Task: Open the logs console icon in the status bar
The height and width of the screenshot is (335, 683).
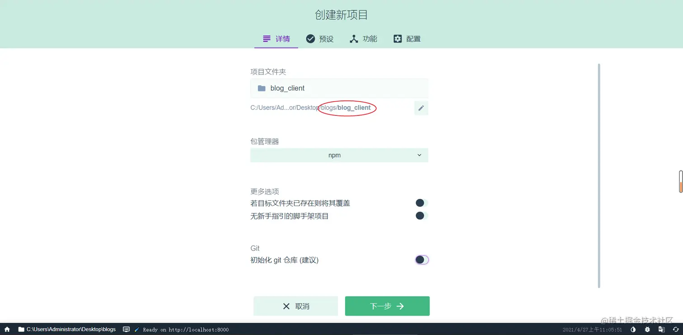Action: tap(126, 330)
